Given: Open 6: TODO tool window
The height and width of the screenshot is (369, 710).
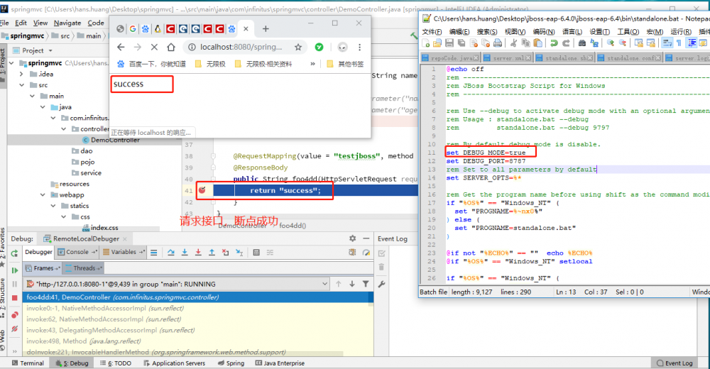Looking at the screenshot, I should pos(116,363).
